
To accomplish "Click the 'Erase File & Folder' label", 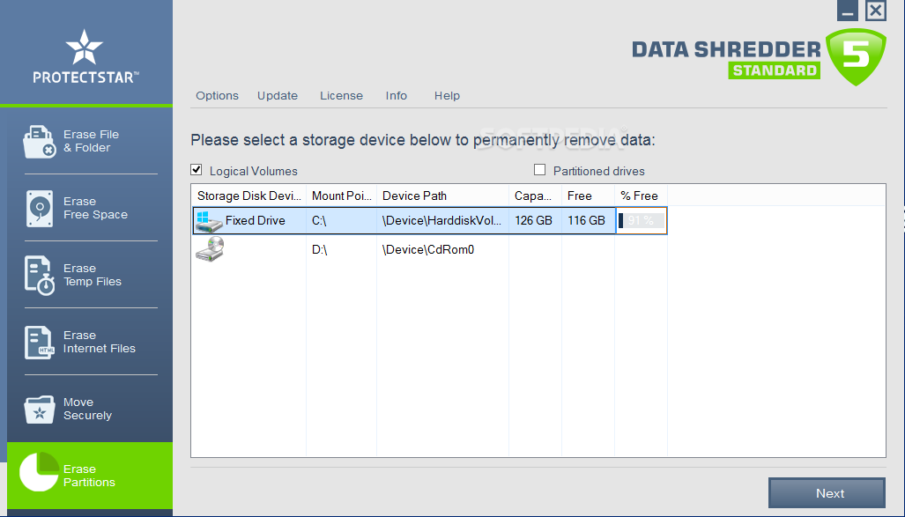I will click(x=91, y=142).
